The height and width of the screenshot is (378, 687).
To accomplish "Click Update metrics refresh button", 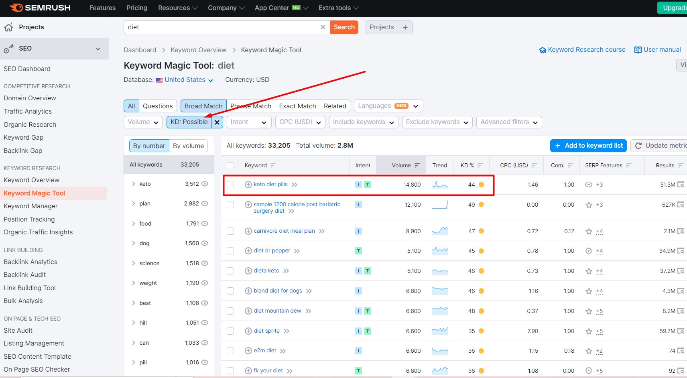I will click(x=660, y=146).
